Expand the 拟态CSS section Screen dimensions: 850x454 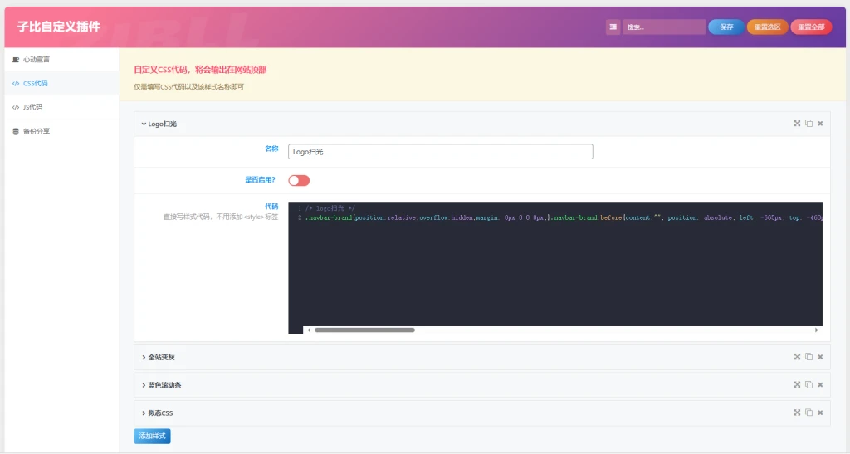(x=160, y=413)
